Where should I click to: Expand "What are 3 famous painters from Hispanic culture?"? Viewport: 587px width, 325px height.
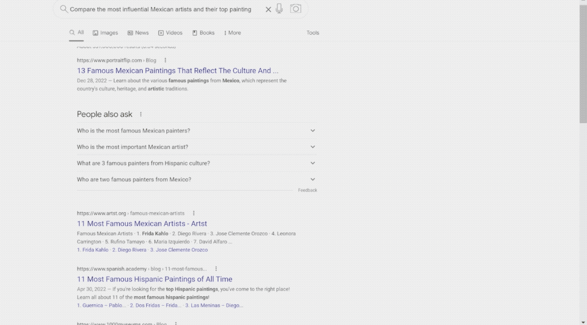(x=197, y=163)
